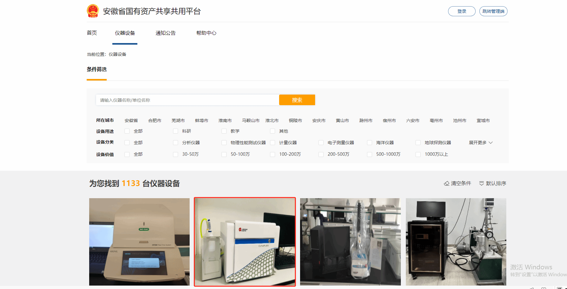
Task: Expand more categories via 展开更多 chevron
Action: [x=491, y=143]
